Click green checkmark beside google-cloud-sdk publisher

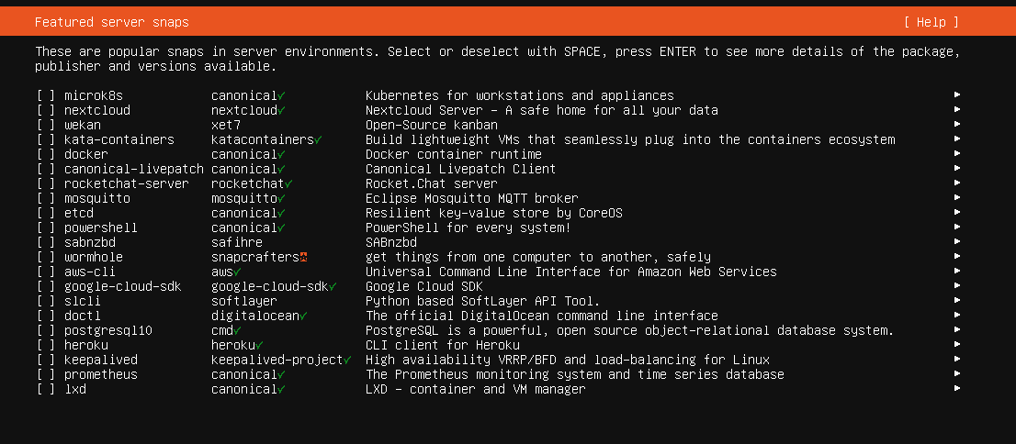pos(333,287)
